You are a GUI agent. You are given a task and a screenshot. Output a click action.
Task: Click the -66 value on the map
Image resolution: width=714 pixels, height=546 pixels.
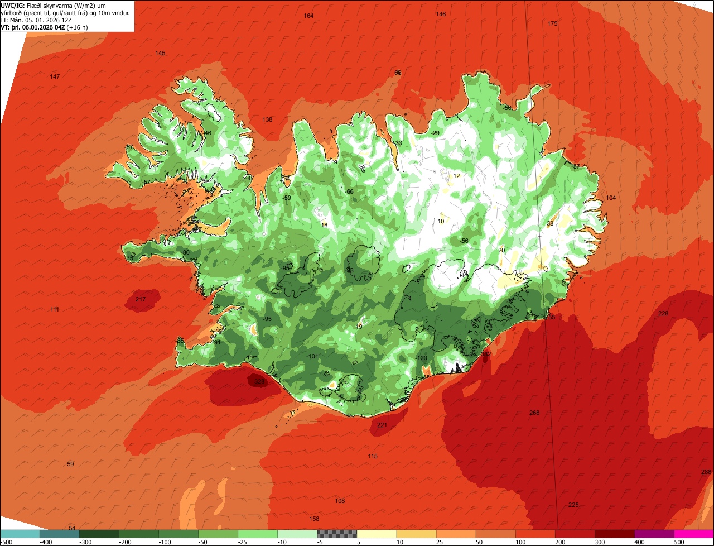click(x=350, y=192)
